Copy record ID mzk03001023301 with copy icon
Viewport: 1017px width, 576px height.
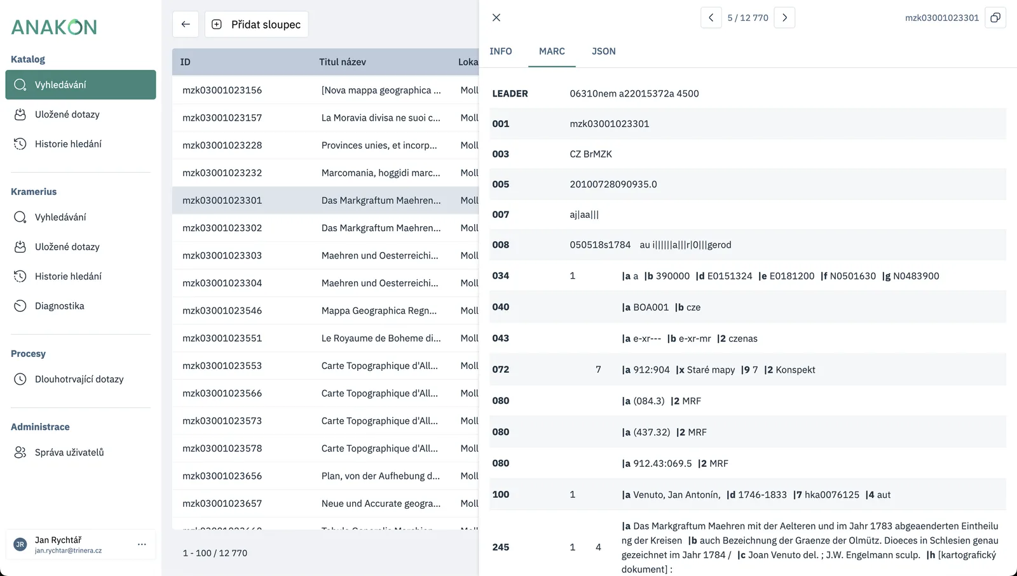click(x=995, y=18)
